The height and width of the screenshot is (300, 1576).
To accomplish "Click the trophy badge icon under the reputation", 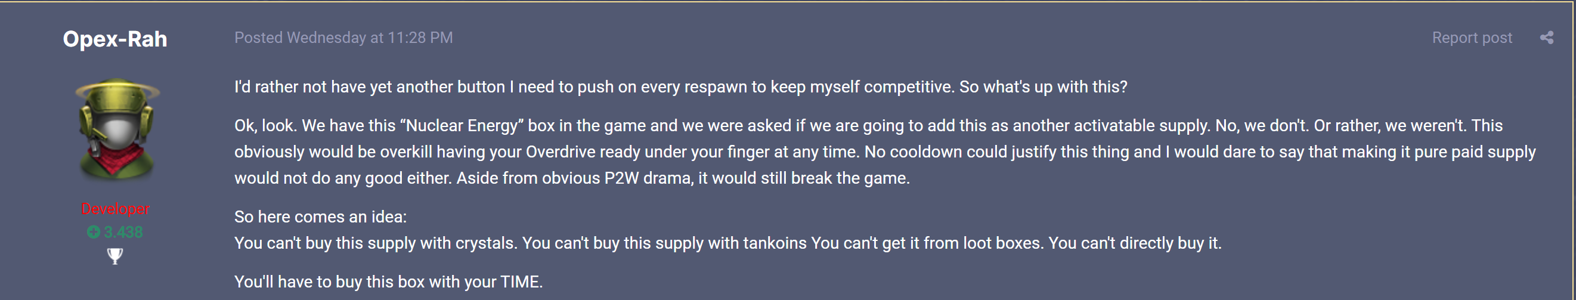I will click(114, 255).
